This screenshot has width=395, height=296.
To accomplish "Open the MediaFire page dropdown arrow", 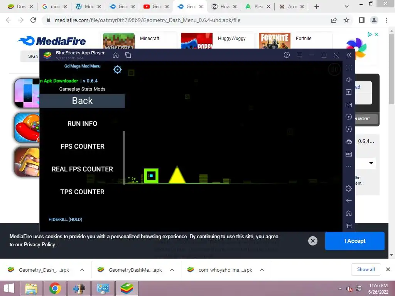I will [371, 163].
